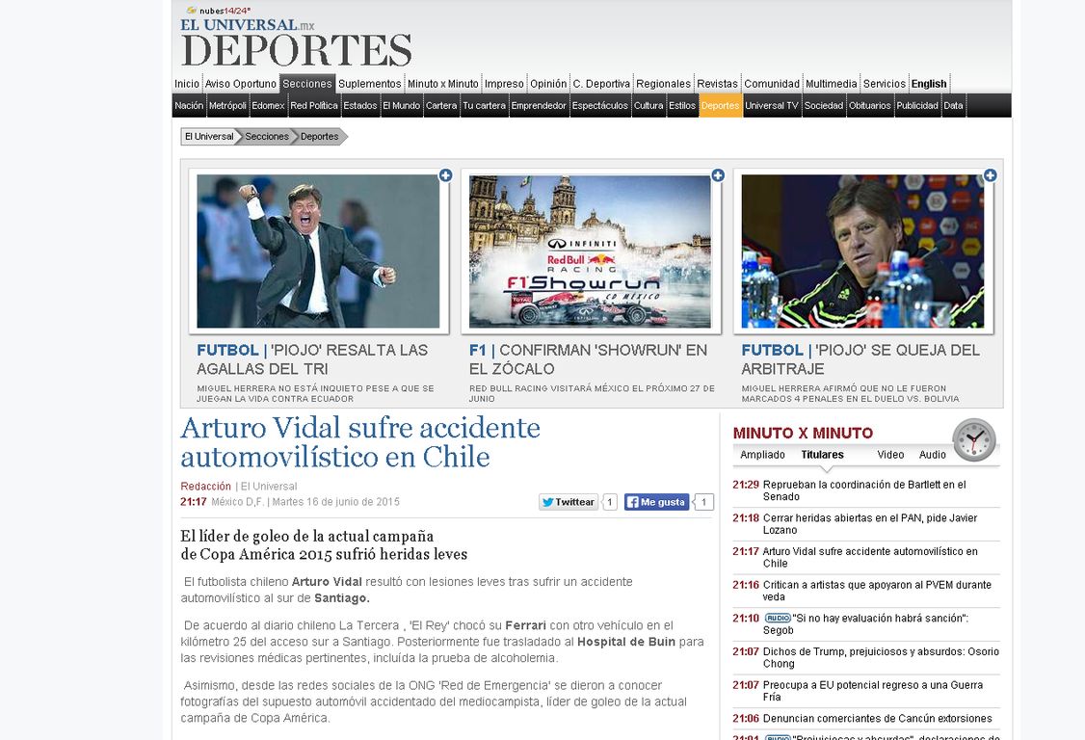Click Redacción author link
Screen dimensions: 1085x740
[x=205, y=486]
